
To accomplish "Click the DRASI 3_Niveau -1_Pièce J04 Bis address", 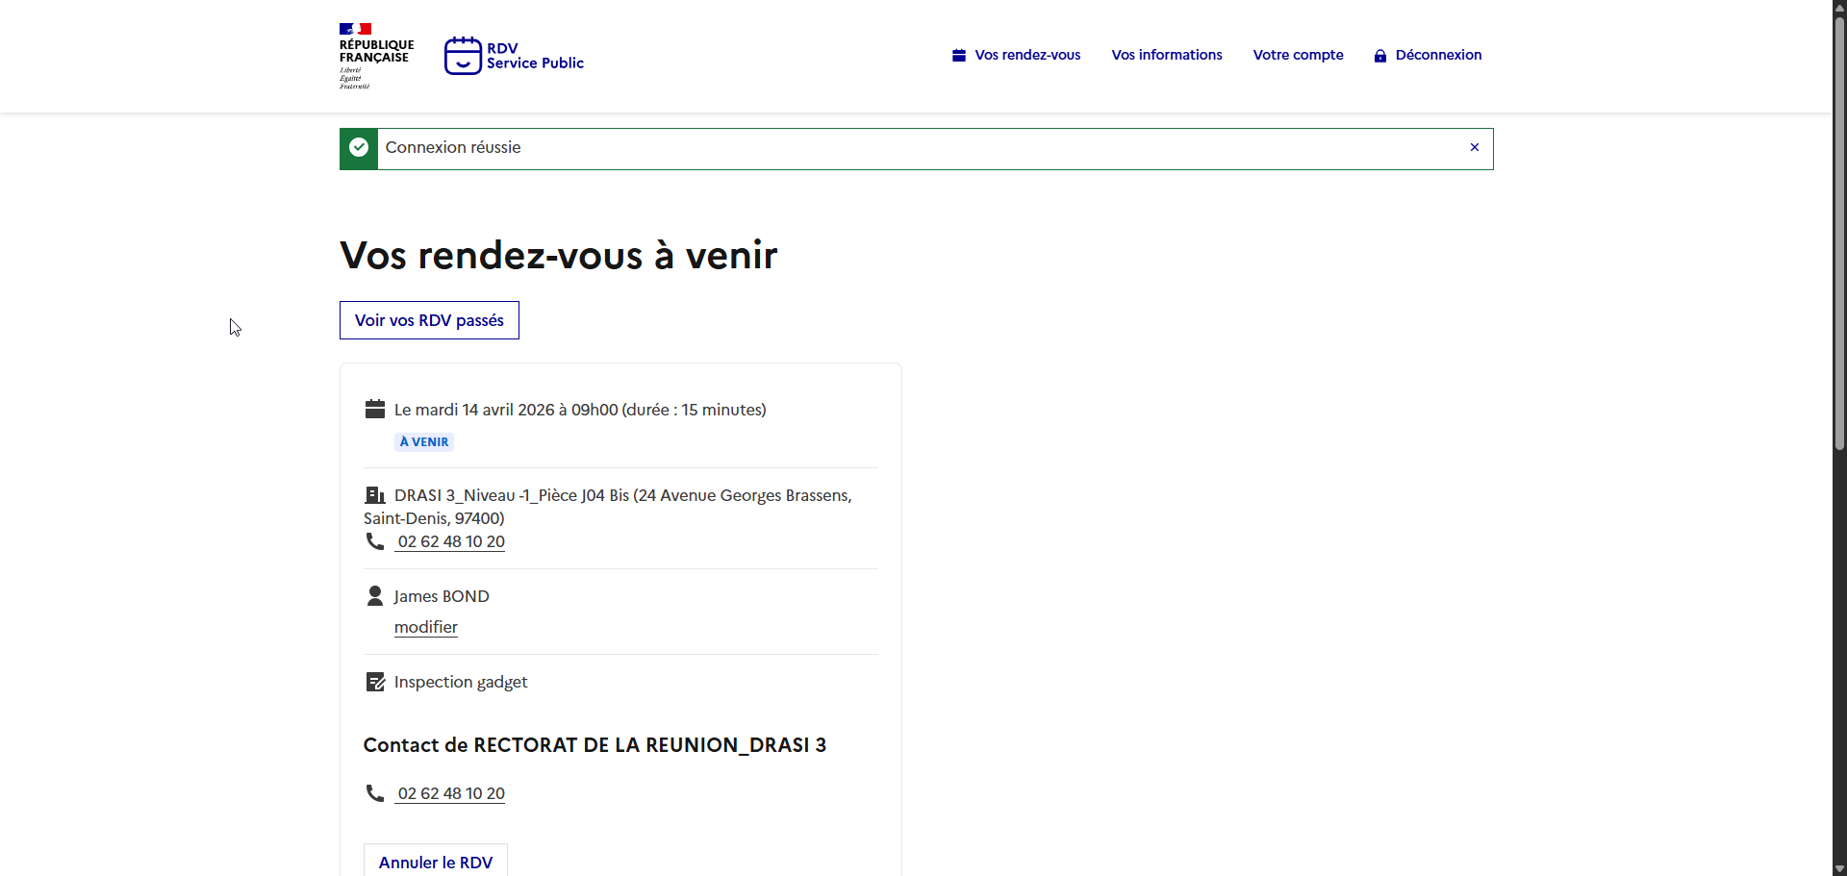I will click(608, 507).
